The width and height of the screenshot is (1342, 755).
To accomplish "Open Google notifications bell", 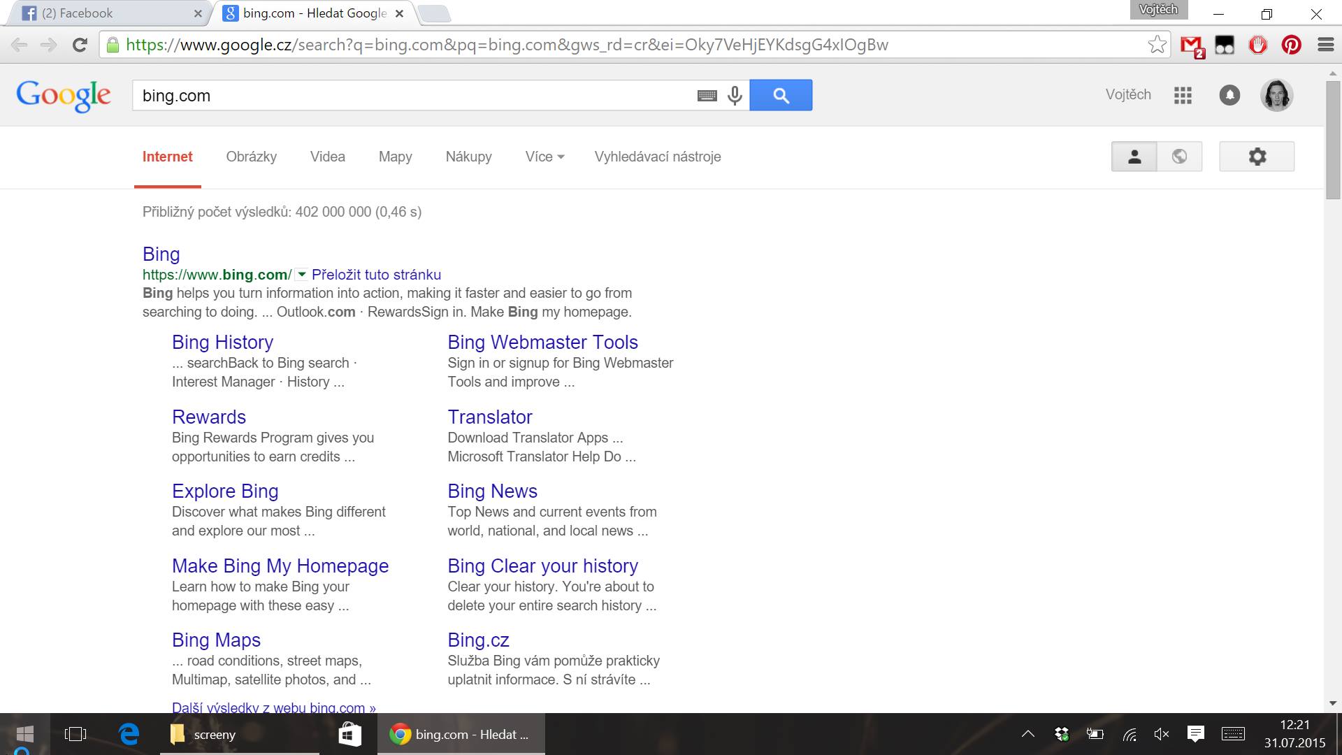I will click(1229, 95).
